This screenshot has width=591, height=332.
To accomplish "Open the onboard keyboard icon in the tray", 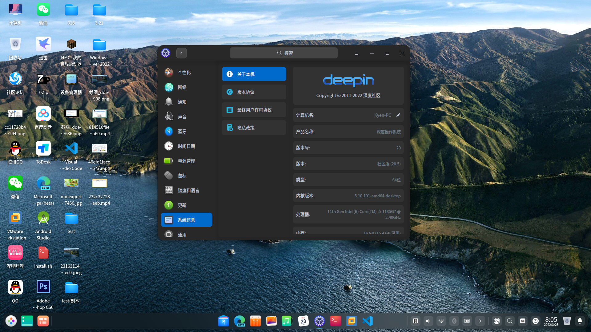I will pyautogui.click(x=522, y=321).
